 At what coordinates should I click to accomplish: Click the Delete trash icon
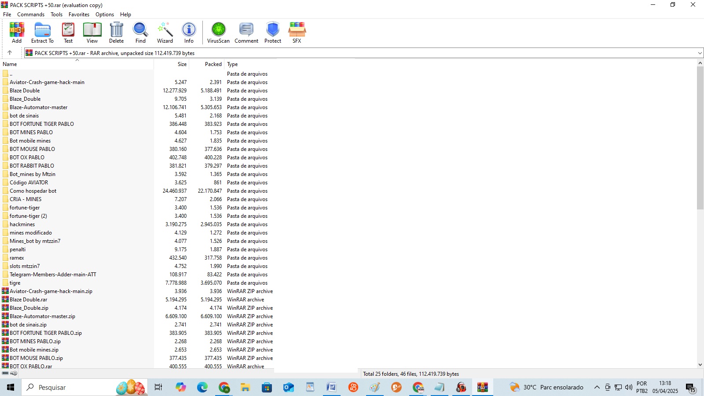(117, 33)
